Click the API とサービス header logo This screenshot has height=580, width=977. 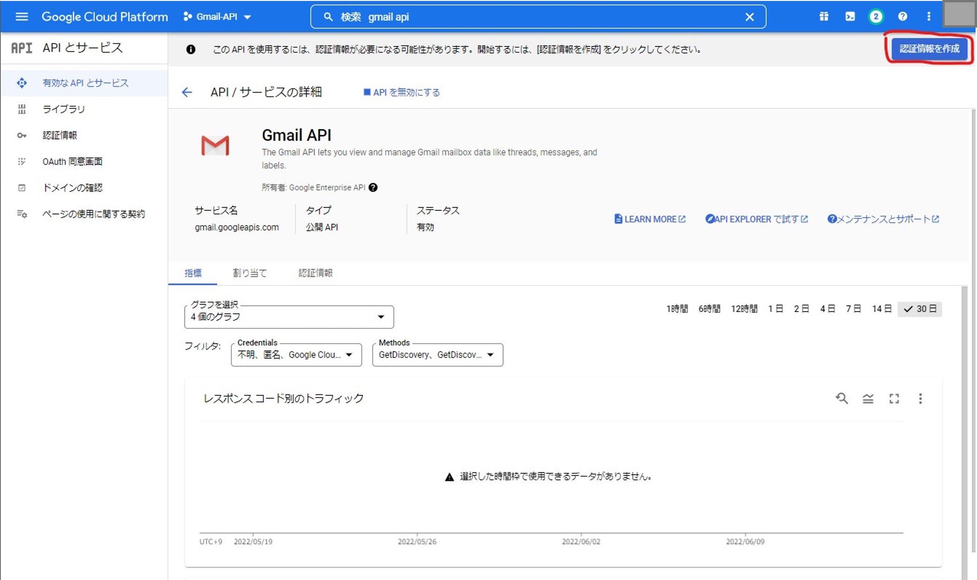22,48
